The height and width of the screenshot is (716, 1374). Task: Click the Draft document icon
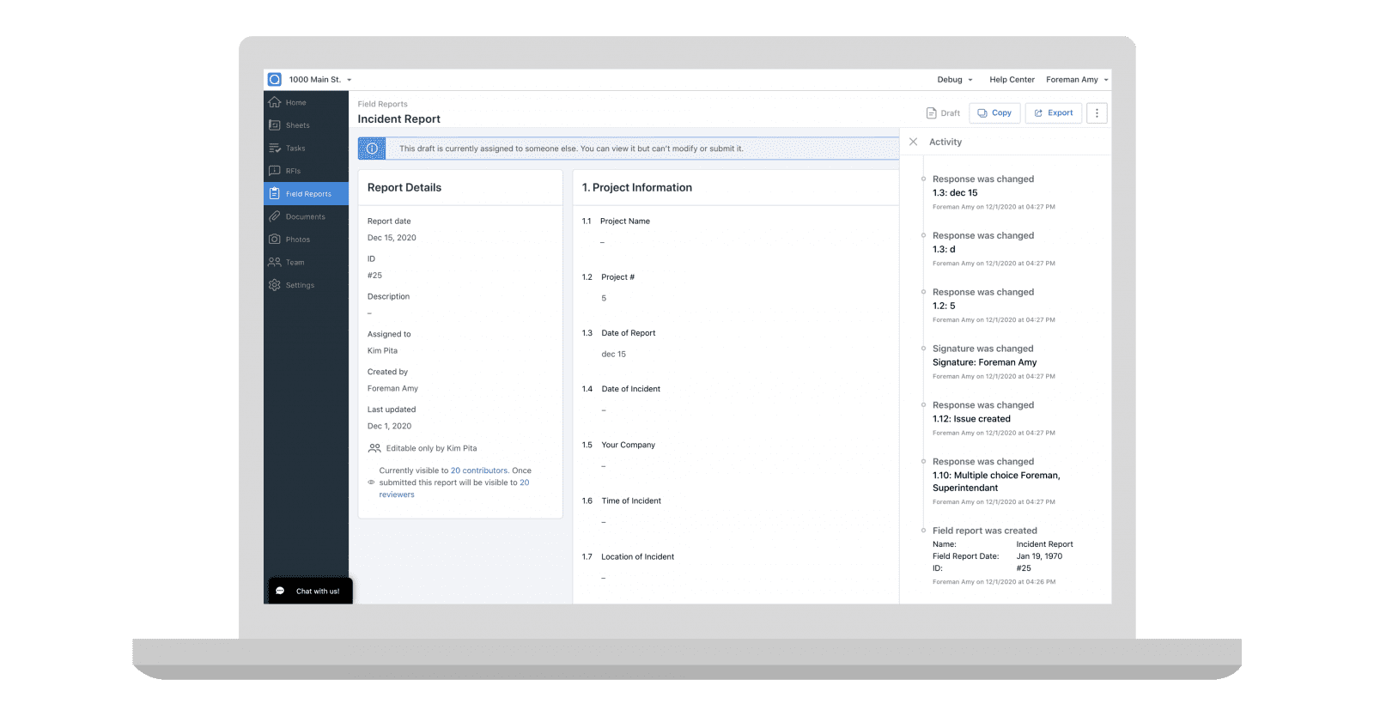tap(932, 113)
